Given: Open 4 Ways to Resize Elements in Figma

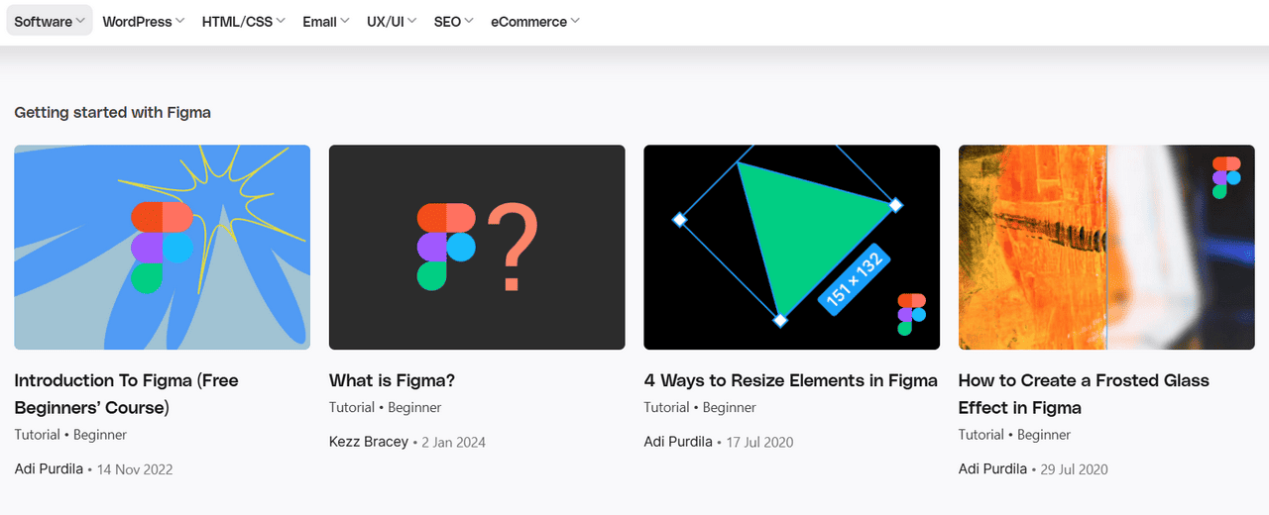Looking at the screenshot, I should coord(790,380).
